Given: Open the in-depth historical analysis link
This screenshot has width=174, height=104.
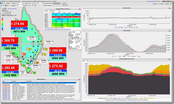Looking at the screenshot, I should (x=58, y=29).
